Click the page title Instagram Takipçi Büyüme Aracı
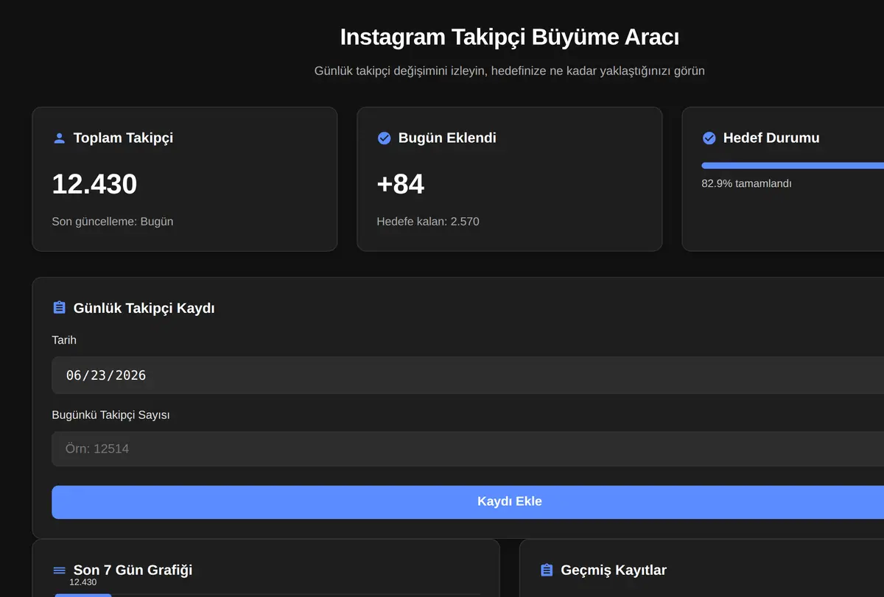 510,37
